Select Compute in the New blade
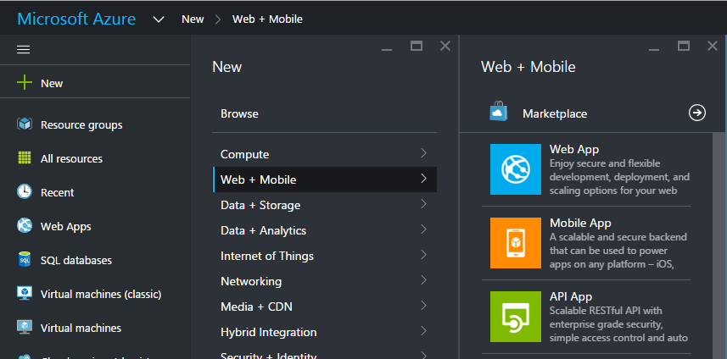 pos(325,154)
